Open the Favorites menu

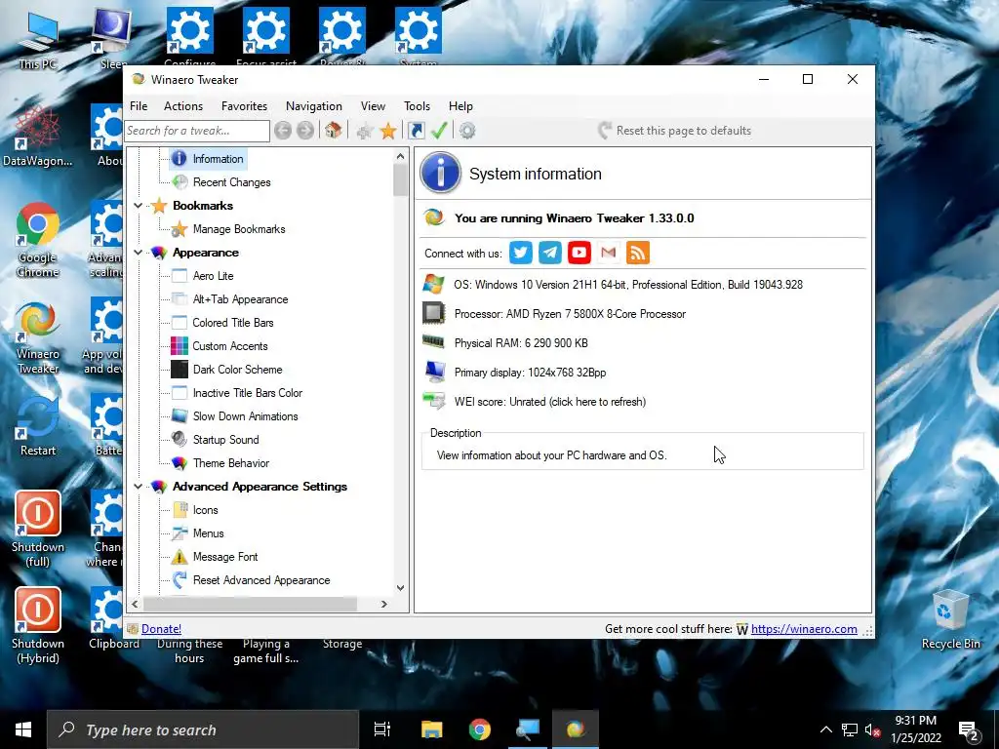point(244,106)
